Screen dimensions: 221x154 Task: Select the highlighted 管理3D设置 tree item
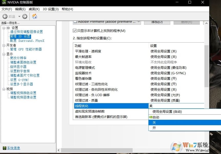click(x=20, y=36)
